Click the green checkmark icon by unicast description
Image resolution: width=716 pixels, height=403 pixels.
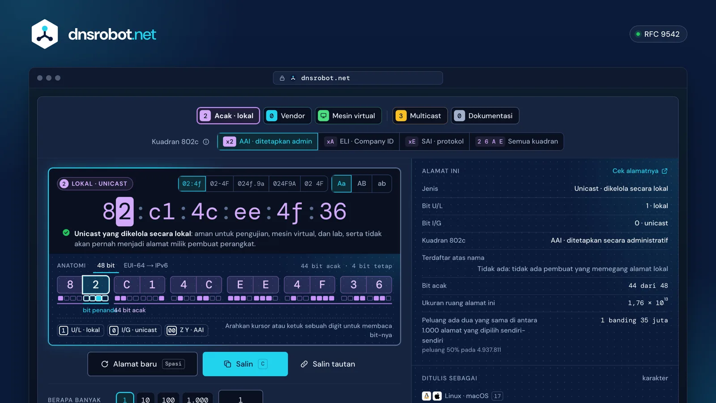pos(66,233)
